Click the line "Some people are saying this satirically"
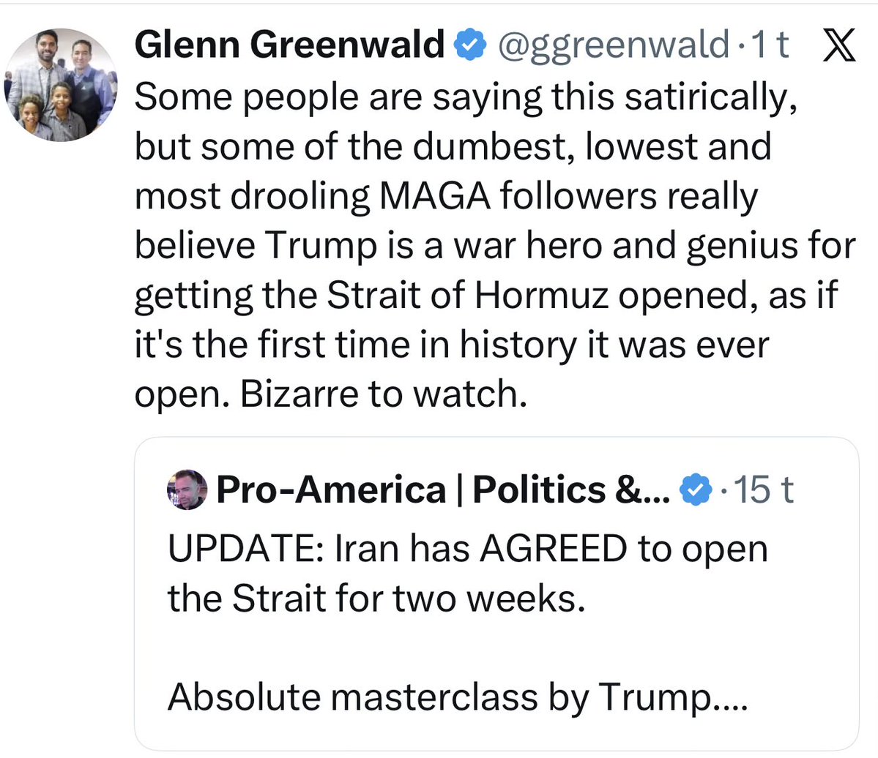878x758 pixels. 466,97
